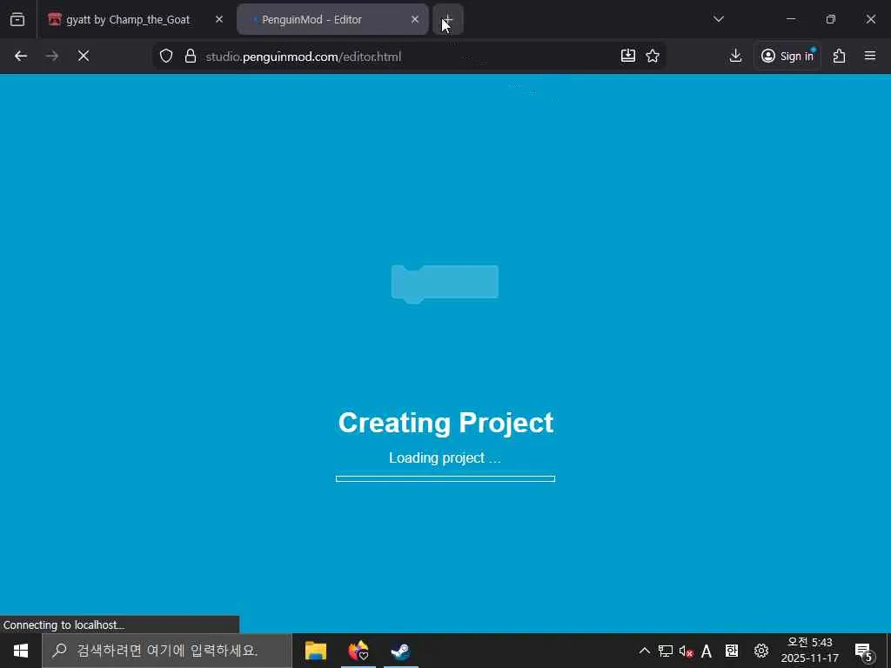Open the Firefox taskbar icon
Viewport: 891px width, 668px height.
358,651
